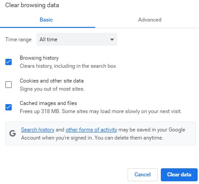
Task: Click the Time range dropdown arrow
Action: (x=112, y=39)
